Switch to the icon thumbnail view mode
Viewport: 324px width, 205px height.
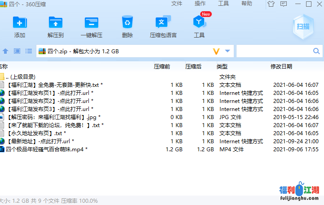pyautogui.click(x=17, y=51)
